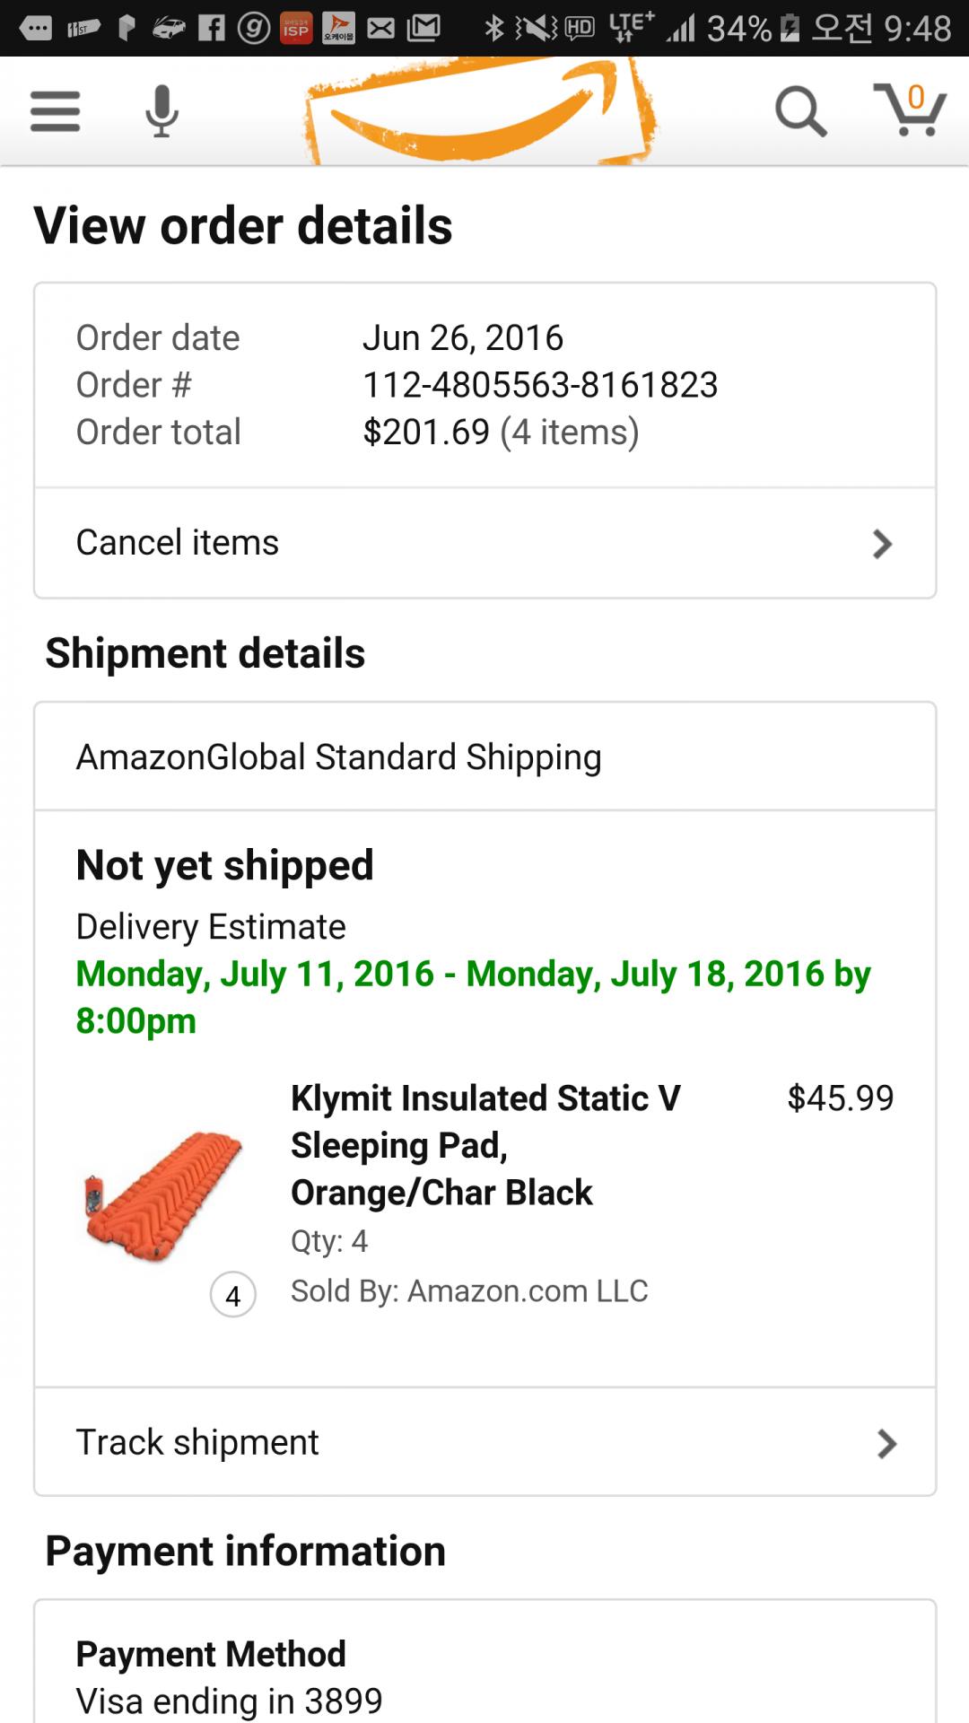Tap the Facebook notification icon
Viewport: 969px width, 1723px height.
coord(211,29)
